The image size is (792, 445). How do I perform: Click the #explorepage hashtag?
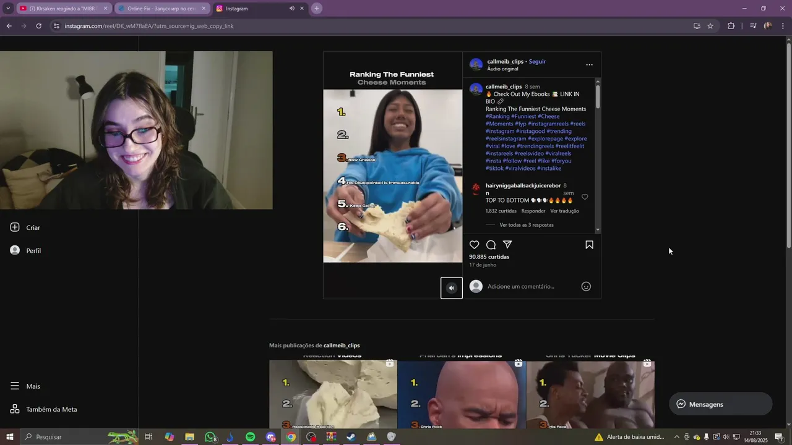pos(545,138)
